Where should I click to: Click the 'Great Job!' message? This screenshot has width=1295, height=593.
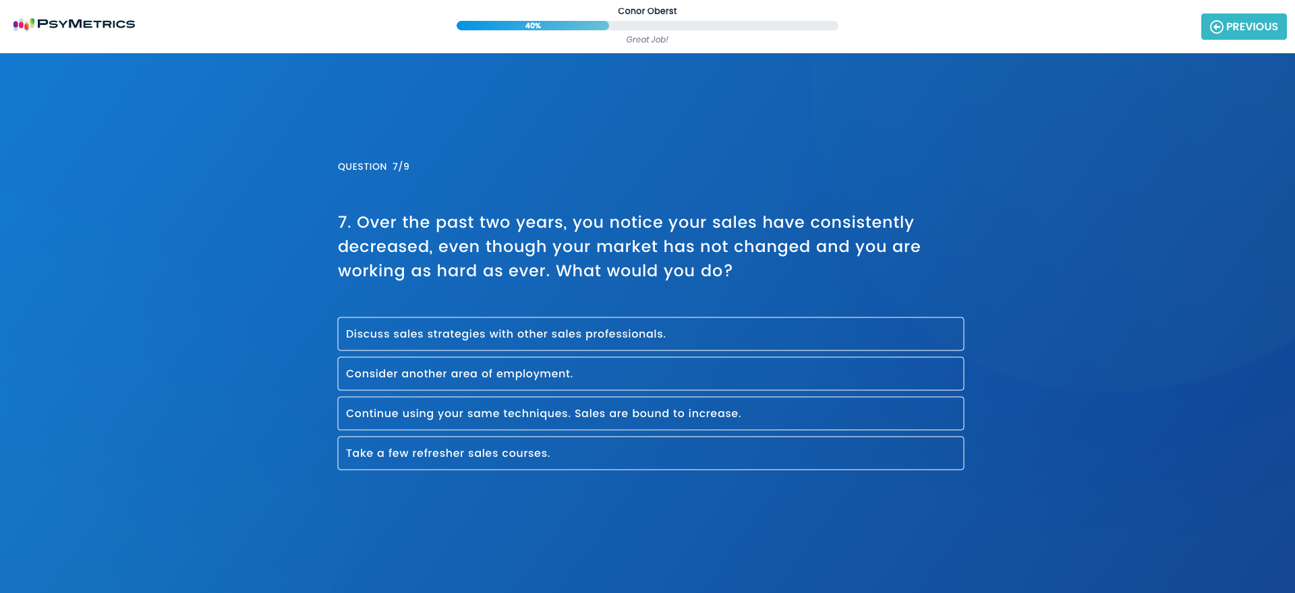647,40
